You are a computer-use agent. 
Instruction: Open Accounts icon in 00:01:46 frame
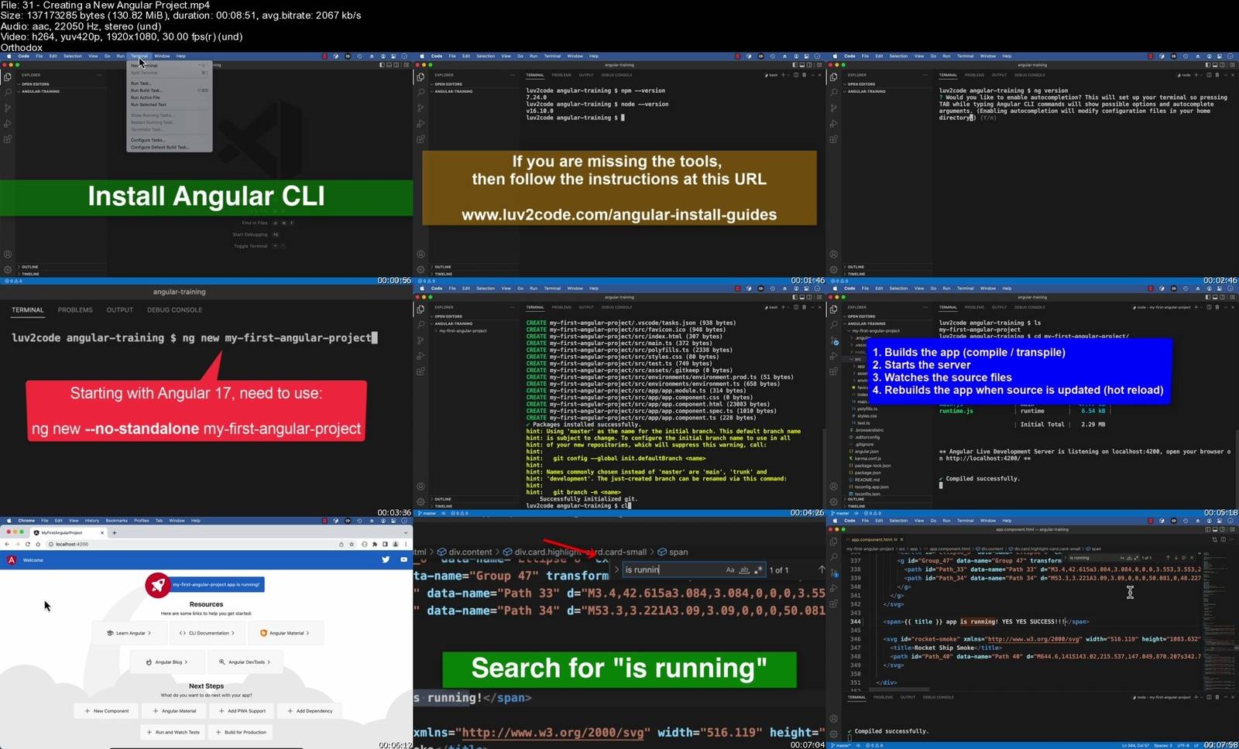click(420, 255)
